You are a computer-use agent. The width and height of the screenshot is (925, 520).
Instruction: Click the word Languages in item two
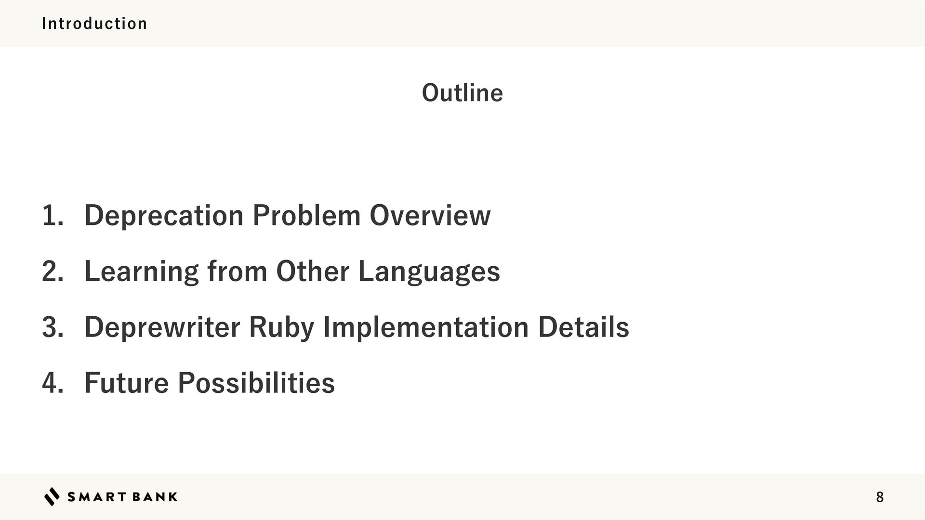(429, 271)
